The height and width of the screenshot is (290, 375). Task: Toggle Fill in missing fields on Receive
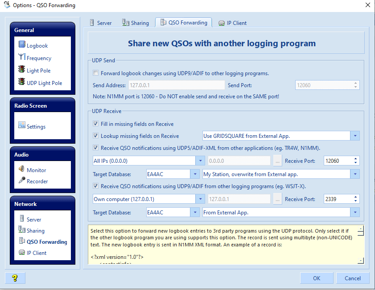click(x=95, y=124)
